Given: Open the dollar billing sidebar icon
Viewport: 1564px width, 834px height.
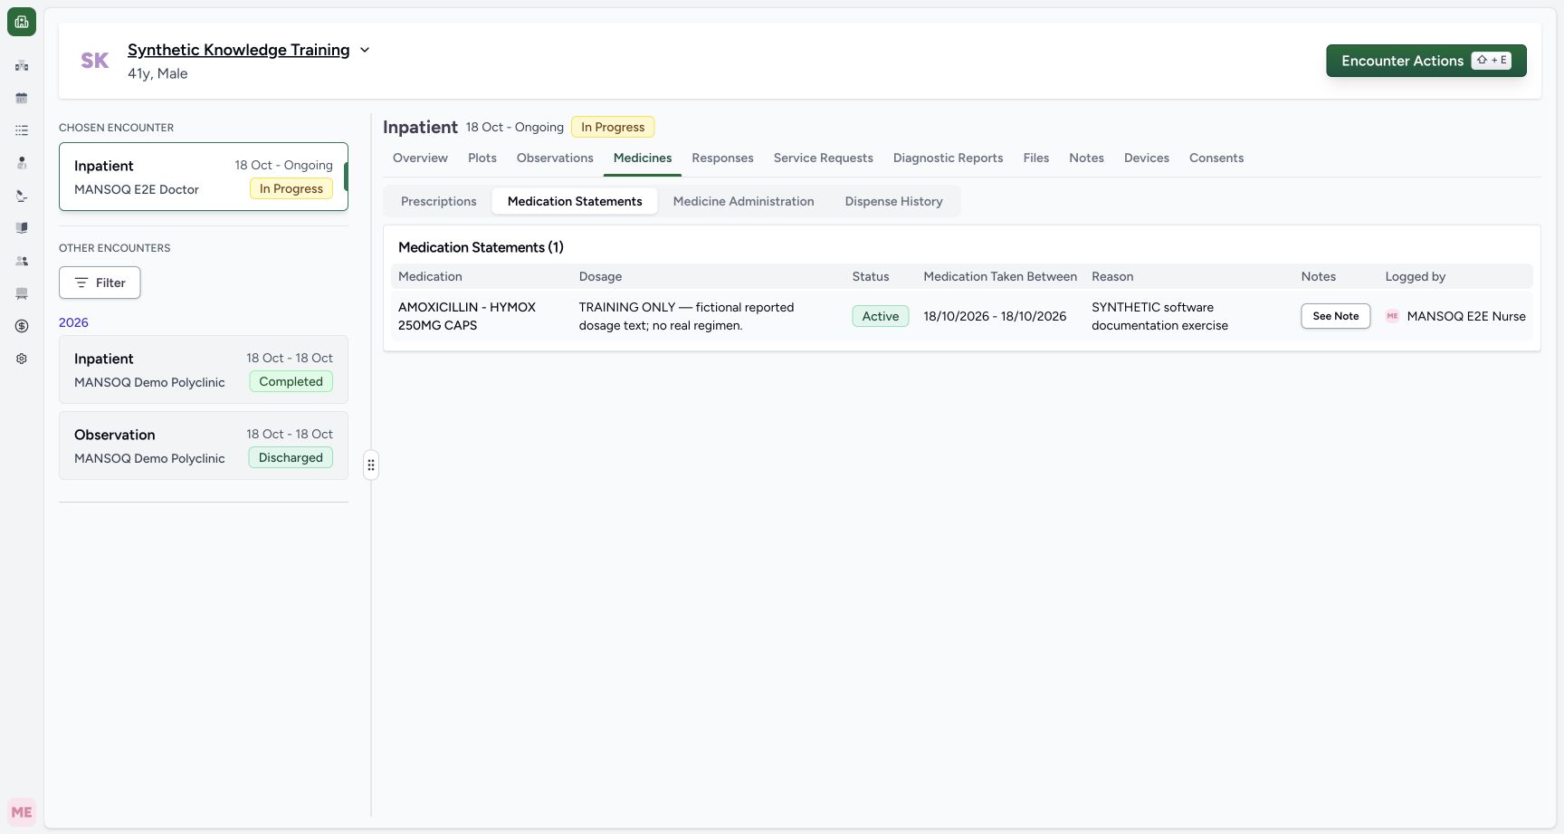Looking at the screenshot, I should (x=22, y=326).
